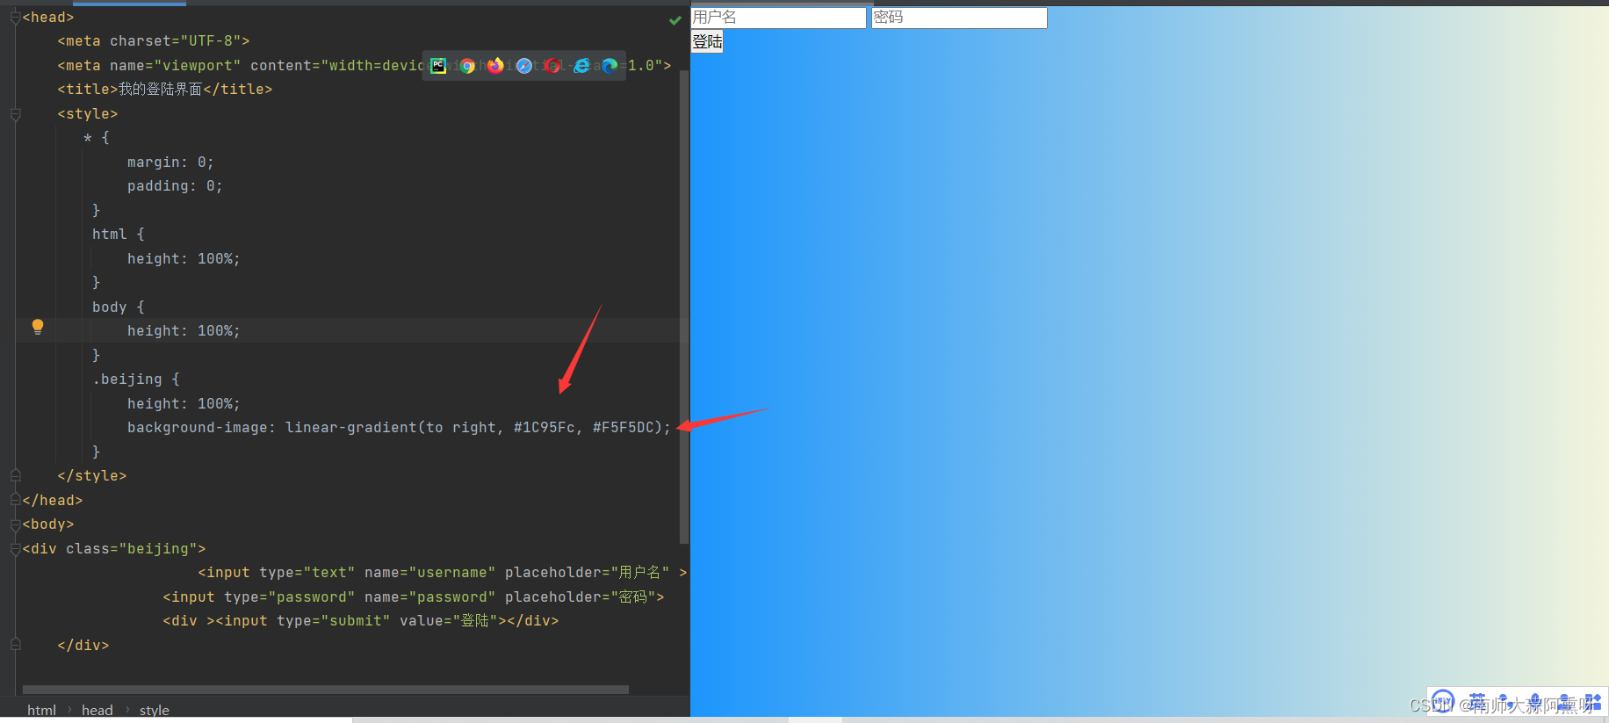Open the page in Microsoft Edge
The image size is (1609, 723).
[x=610, y=66]
